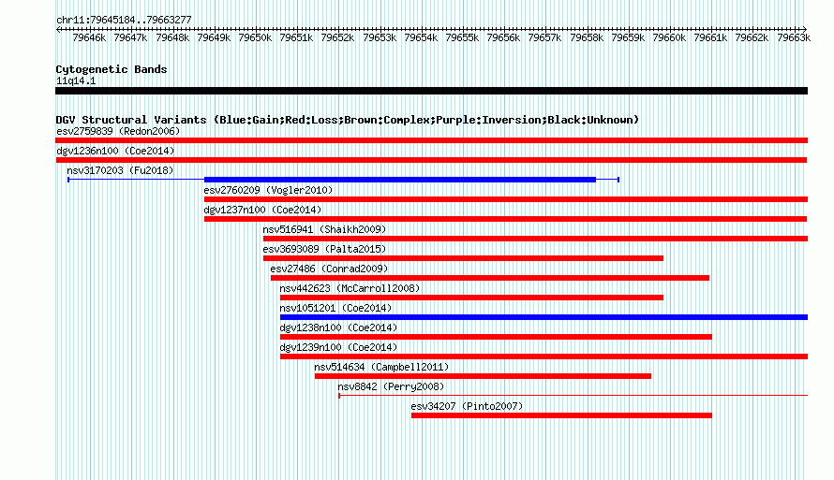
Task: Select the red bar of dgv1238n100
Action: [497, 337]
